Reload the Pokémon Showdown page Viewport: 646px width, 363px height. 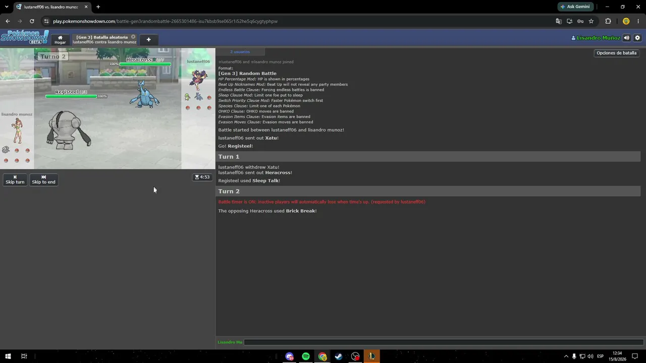coord(32,21)
